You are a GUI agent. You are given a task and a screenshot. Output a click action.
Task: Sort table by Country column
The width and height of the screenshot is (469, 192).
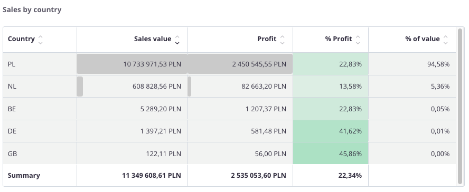(41, 40)
